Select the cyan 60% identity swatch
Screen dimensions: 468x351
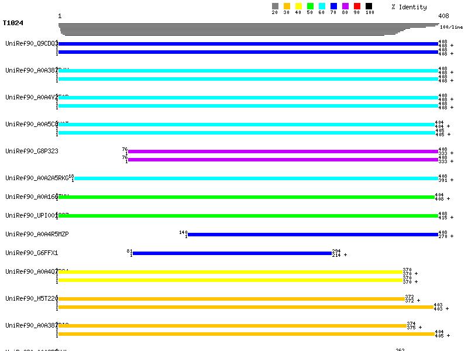(322, 6)
